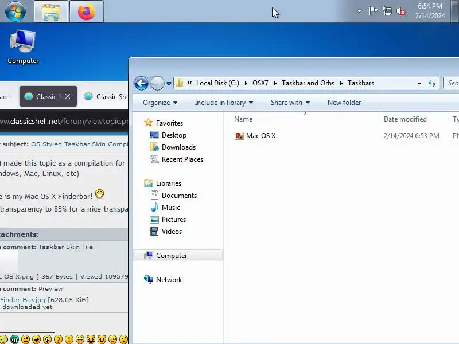Insert the lightbulb idea emoticon in the forum

pos(47,339)
